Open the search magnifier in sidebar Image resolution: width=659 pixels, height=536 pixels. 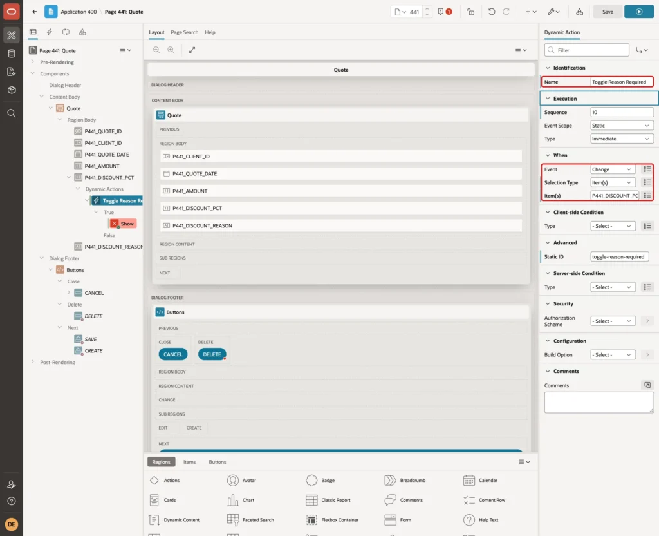tap(12, 113)
